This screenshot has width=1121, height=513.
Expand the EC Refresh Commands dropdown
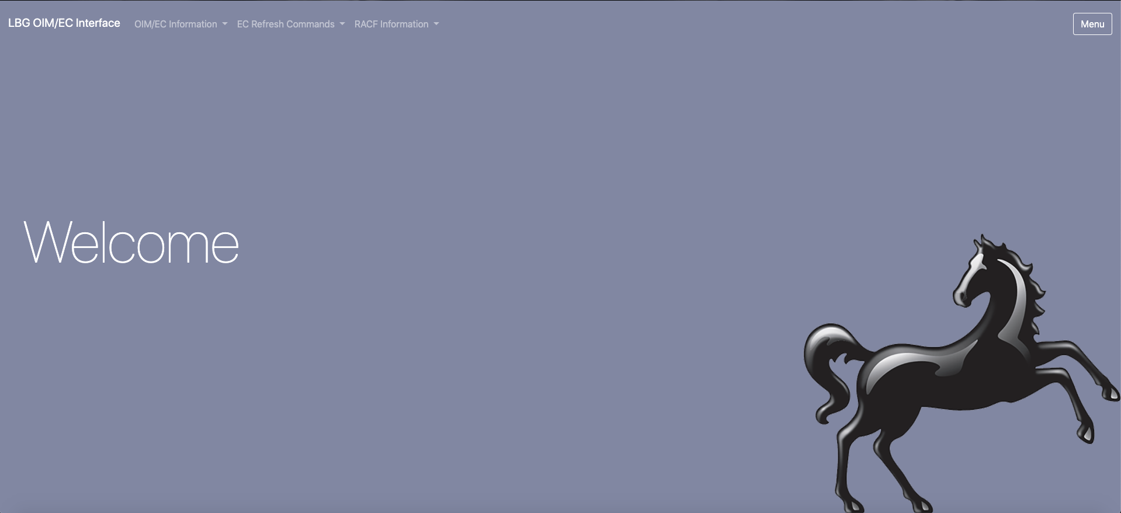pyautogui.click(x=291, y=24)
